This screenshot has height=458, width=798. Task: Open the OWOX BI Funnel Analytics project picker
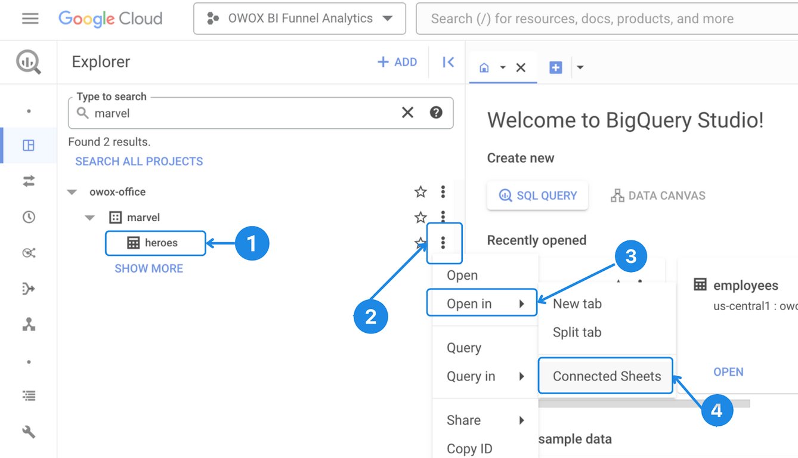pos(299,18)
